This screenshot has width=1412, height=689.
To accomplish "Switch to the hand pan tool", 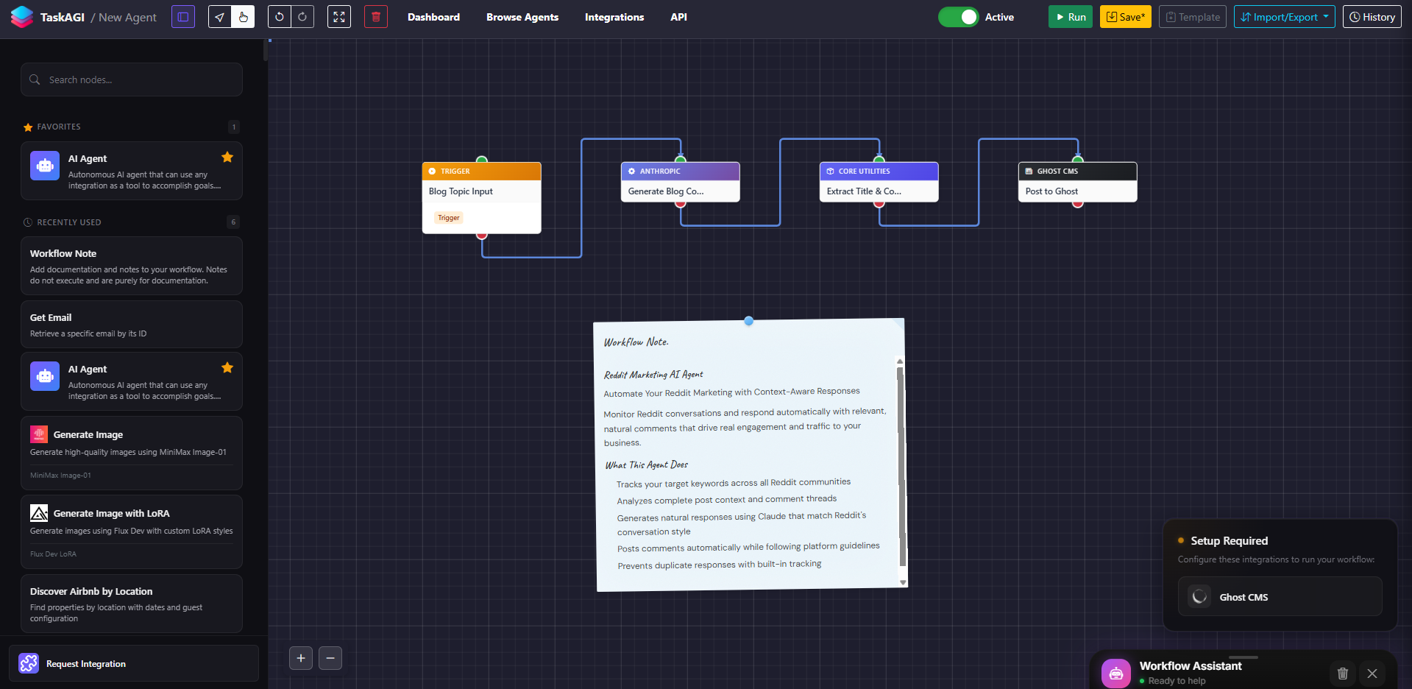I will pos(243,16).
